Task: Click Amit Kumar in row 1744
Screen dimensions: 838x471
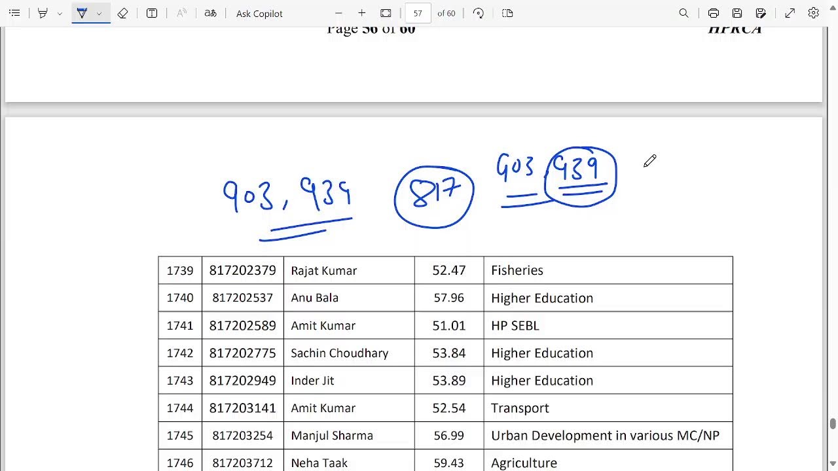Action: 323,408
